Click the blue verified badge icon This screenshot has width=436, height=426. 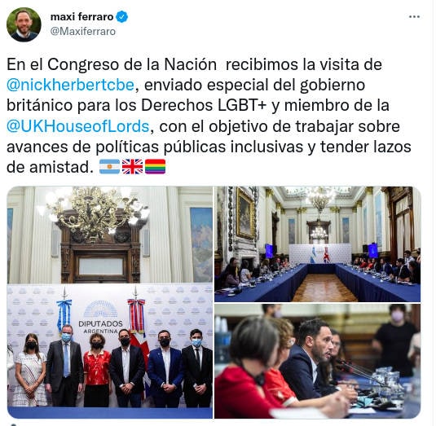pos(121,17)
